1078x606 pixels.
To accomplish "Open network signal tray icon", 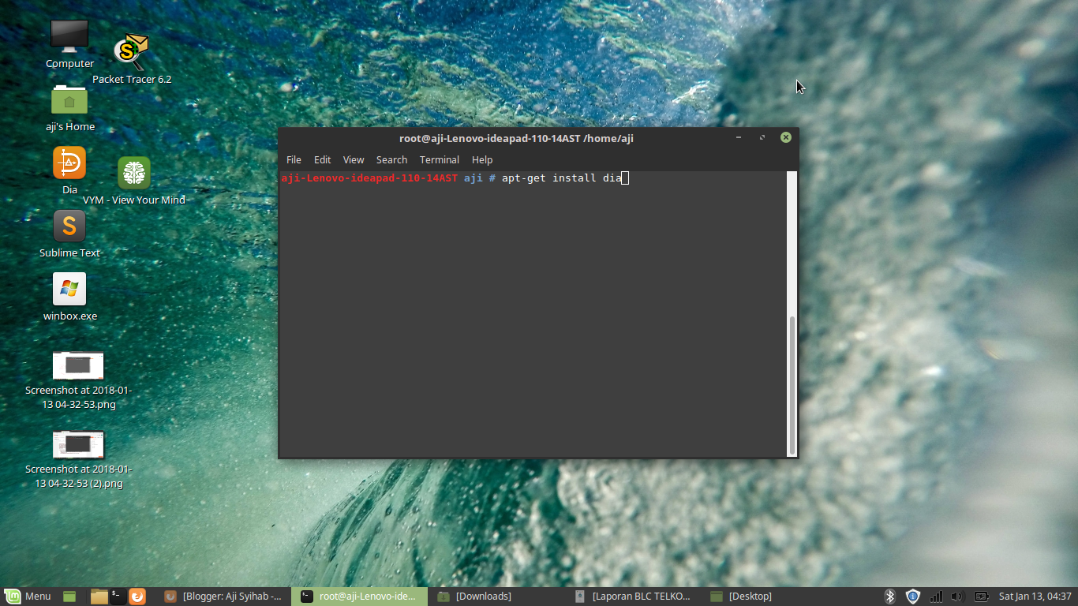I will point(936,597).
